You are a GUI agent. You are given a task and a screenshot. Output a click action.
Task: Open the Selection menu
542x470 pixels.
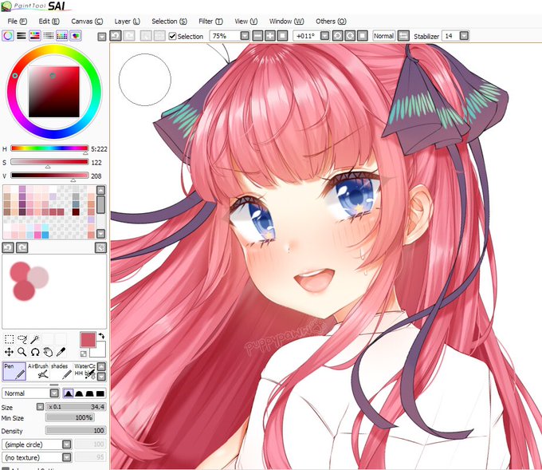(169, 21)
